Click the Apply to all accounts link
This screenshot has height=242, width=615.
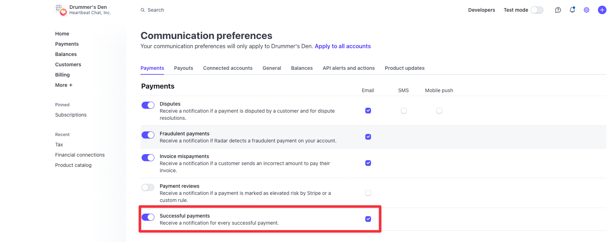click(x=343, y=46)
